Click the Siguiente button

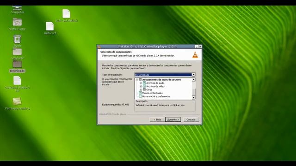coord(173,119)
